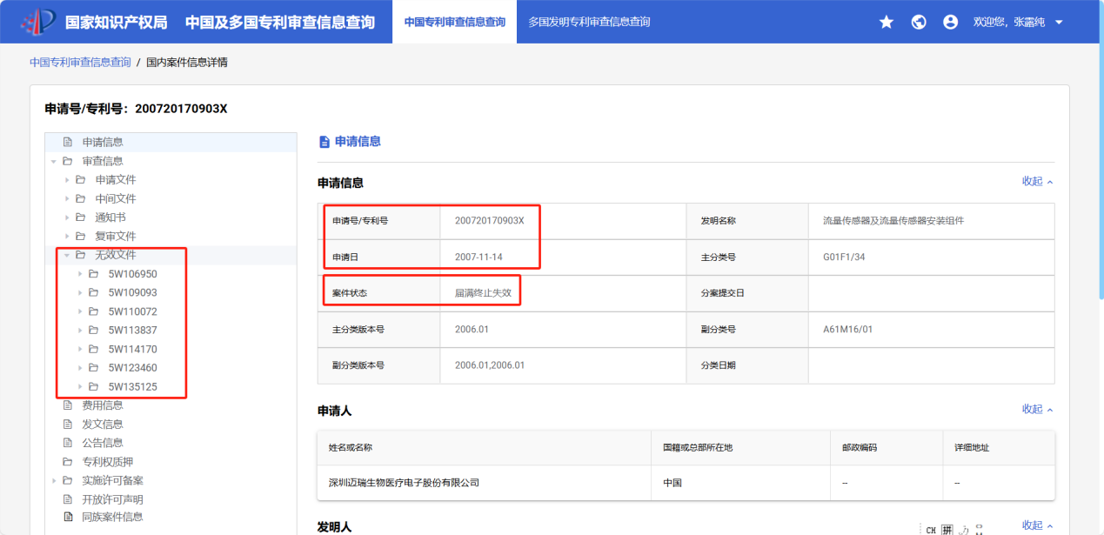Collapse the 审查信息 tree node arrow
This screenshot has width=1104, height=535.
[54, 161]
